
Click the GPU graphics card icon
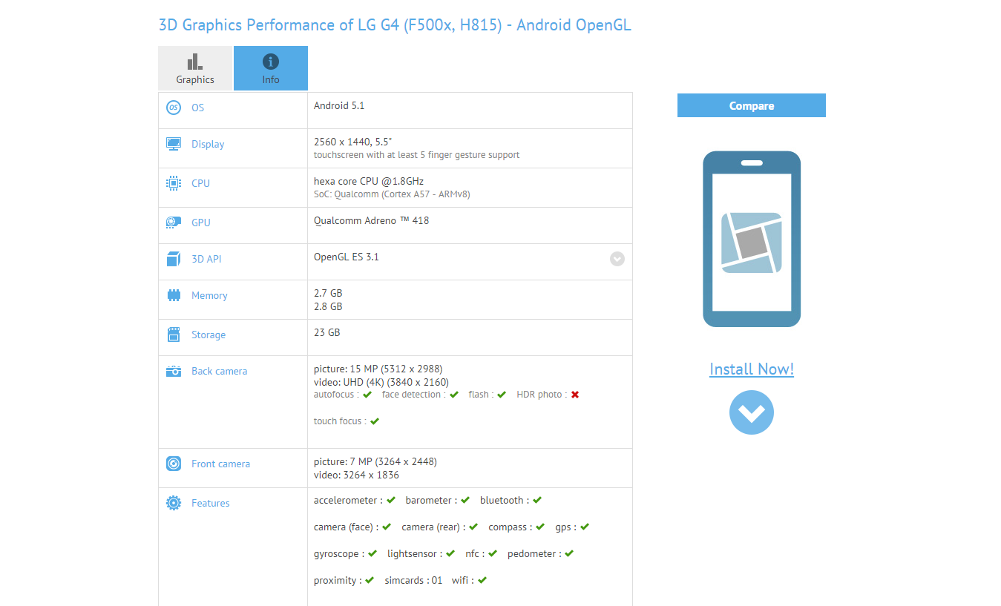[174, 223]
